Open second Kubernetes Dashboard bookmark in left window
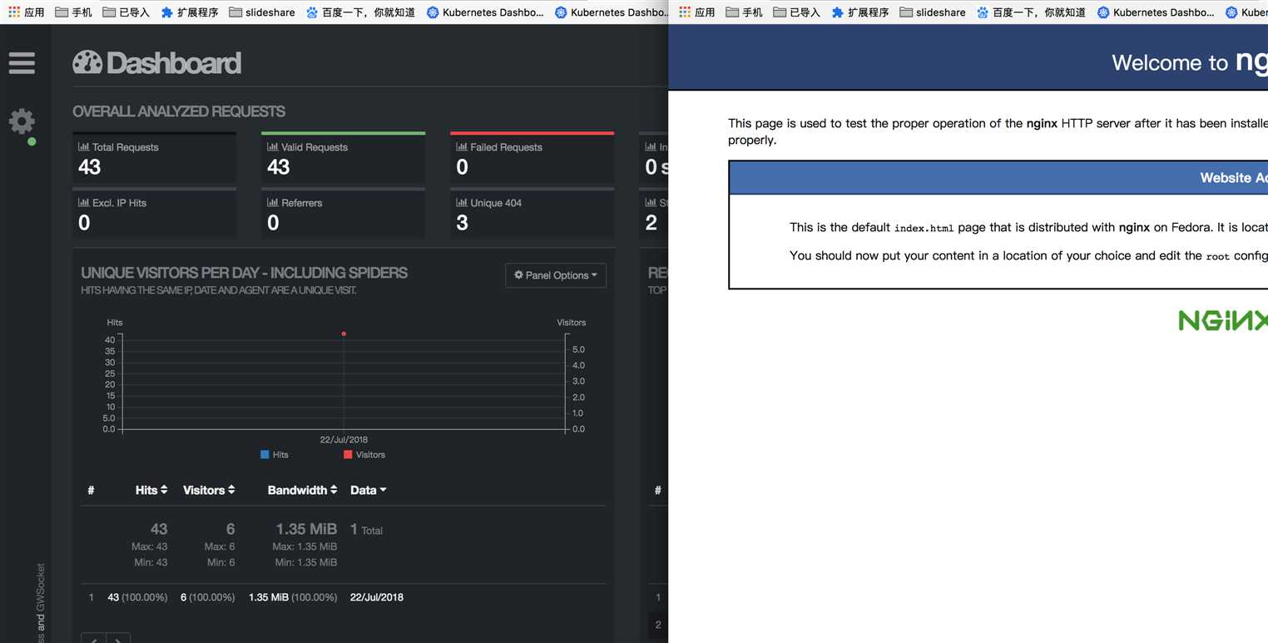Screen dimensions: 1268x643 coord(611,12)
